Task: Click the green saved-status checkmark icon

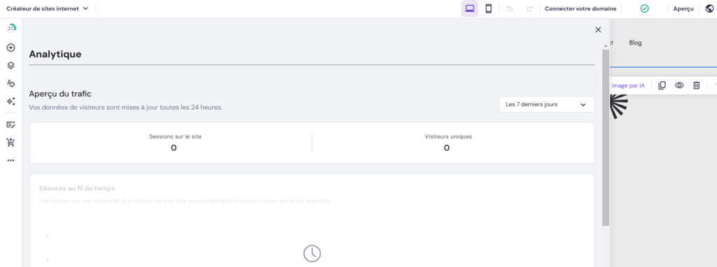Action: (x=644, y=8)
